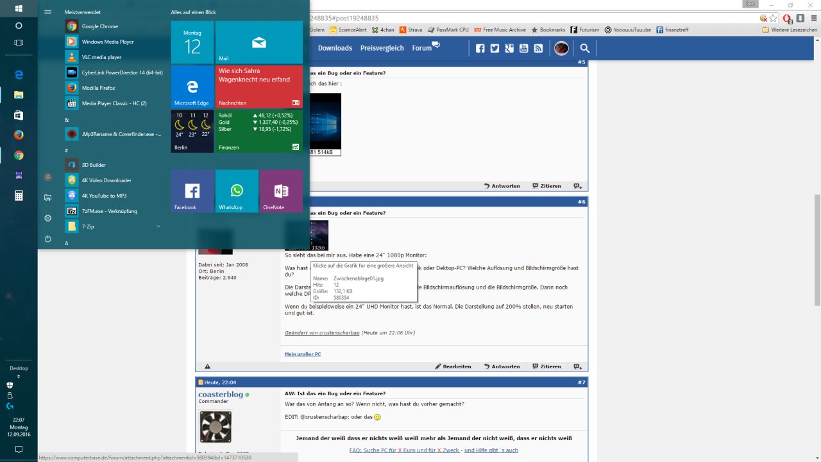Expand Desktop toolbar double chevron on taskbar

click(x=19, y=377)
